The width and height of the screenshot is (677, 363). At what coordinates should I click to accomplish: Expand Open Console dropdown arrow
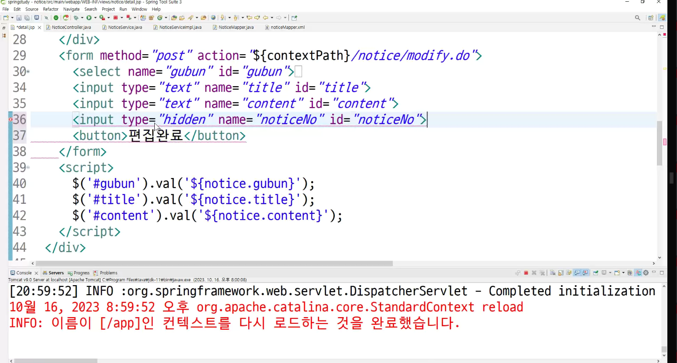coord(623,273)
